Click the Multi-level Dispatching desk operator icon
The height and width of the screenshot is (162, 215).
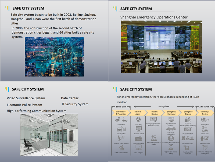188,120
